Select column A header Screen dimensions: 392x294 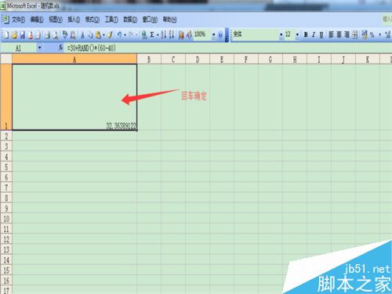pyautogui.click(x=74, y=60)
